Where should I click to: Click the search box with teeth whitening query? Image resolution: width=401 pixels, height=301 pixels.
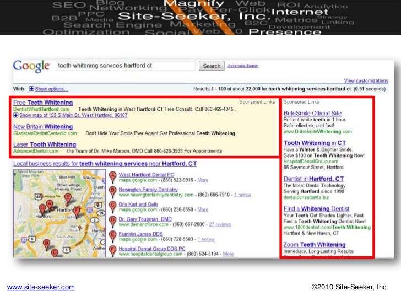click(126, 66)
